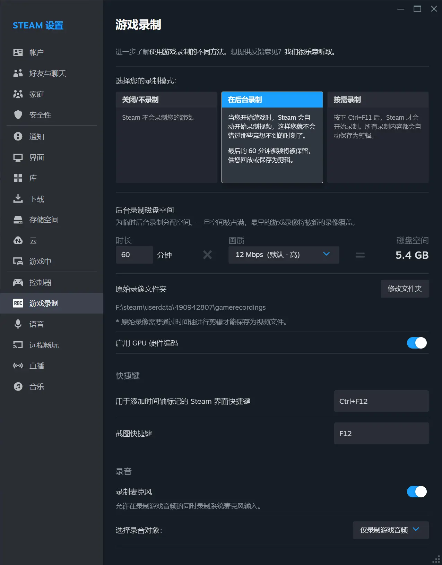Open the 远程畅玩 settings section
The height and width of the screenshot is (565, 442).
(52, 345)
